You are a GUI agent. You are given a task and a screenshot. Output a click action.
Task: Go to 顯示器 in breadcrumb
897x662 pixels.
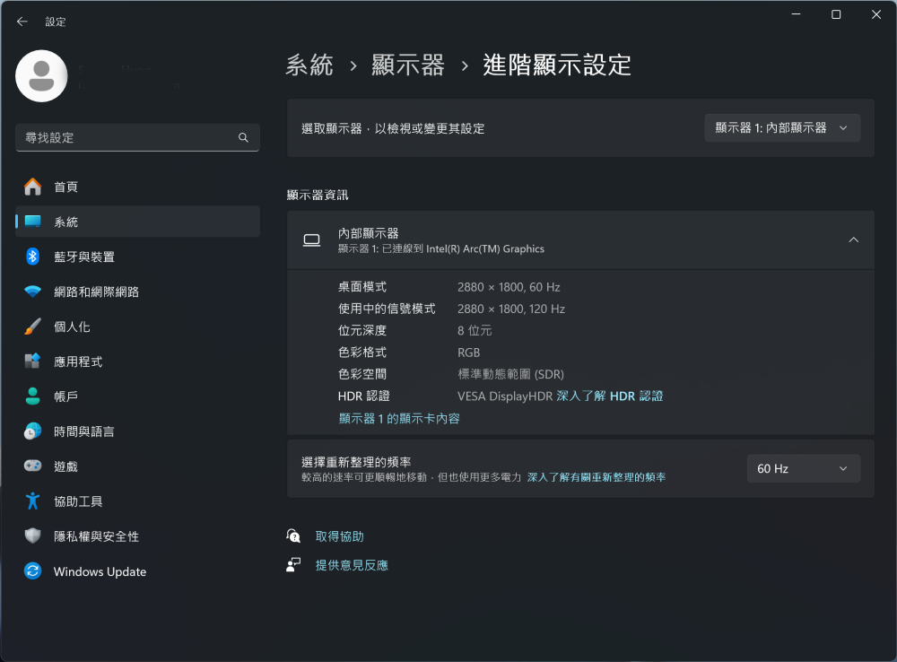(408, 65)
